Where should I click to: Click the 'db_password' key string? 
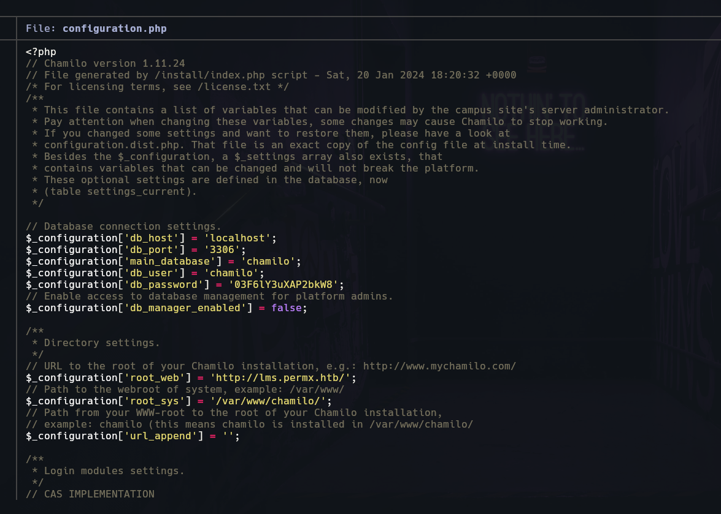[164, 284]
